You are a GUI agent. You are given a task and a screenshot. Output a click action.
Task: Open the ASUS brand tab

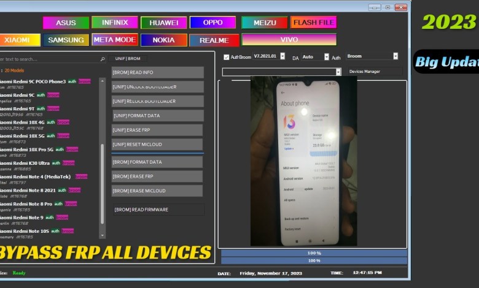(66, 23)
